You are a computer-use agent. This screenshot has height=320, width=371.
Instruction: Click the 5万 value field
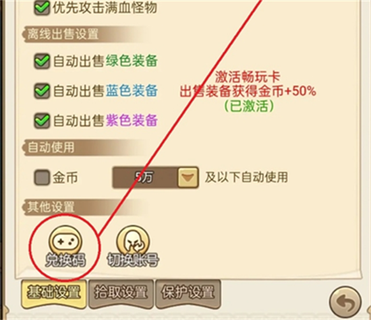145,177
